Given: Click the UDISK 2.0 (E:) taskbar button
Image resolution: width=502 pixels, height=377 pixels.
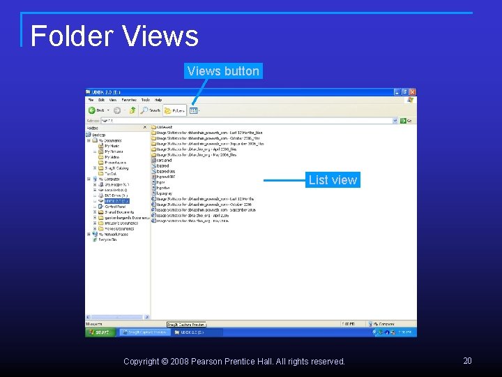Looking at the screenshot, I should pos(197,332).
